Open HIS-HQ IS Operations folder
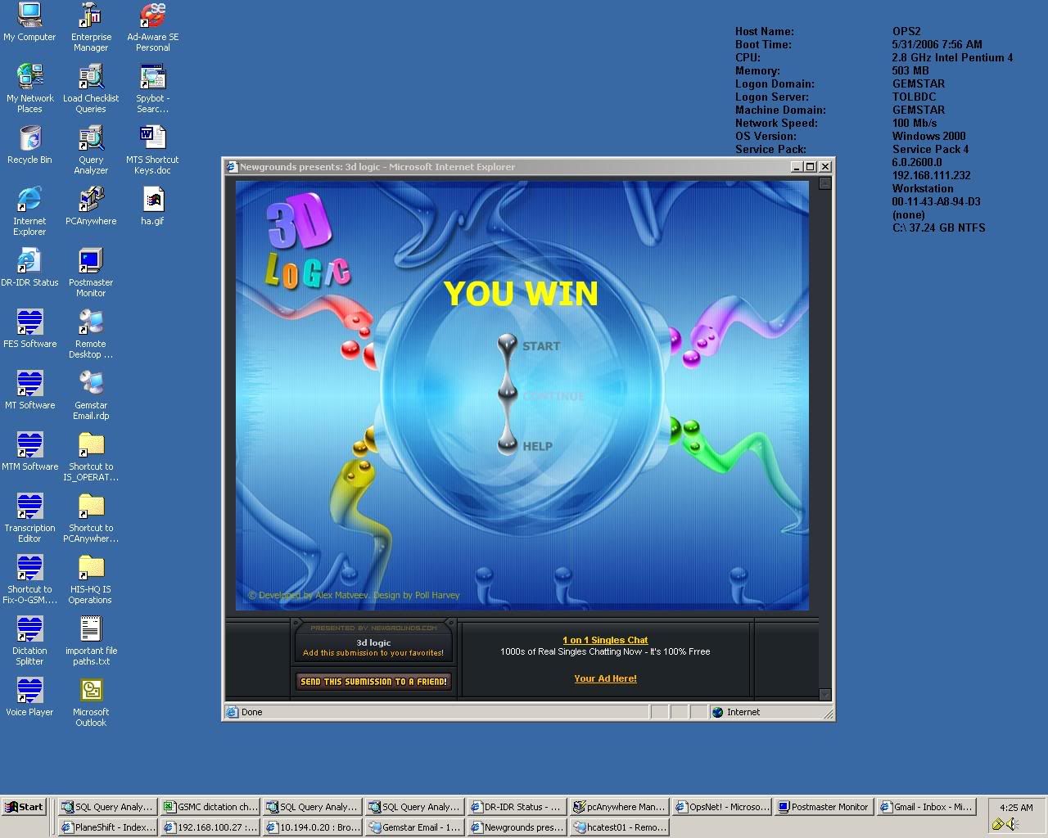Image resolution: width=1048 pixels, height=838 pixels. (x=91, y=579)
